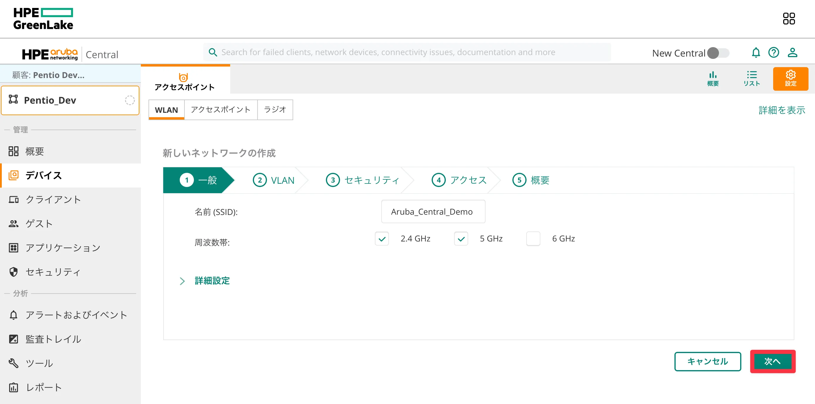The width and height of the screenshot is (815, 404).
Task: Click the 設定 gear settings icon
Action: (790, 78)
